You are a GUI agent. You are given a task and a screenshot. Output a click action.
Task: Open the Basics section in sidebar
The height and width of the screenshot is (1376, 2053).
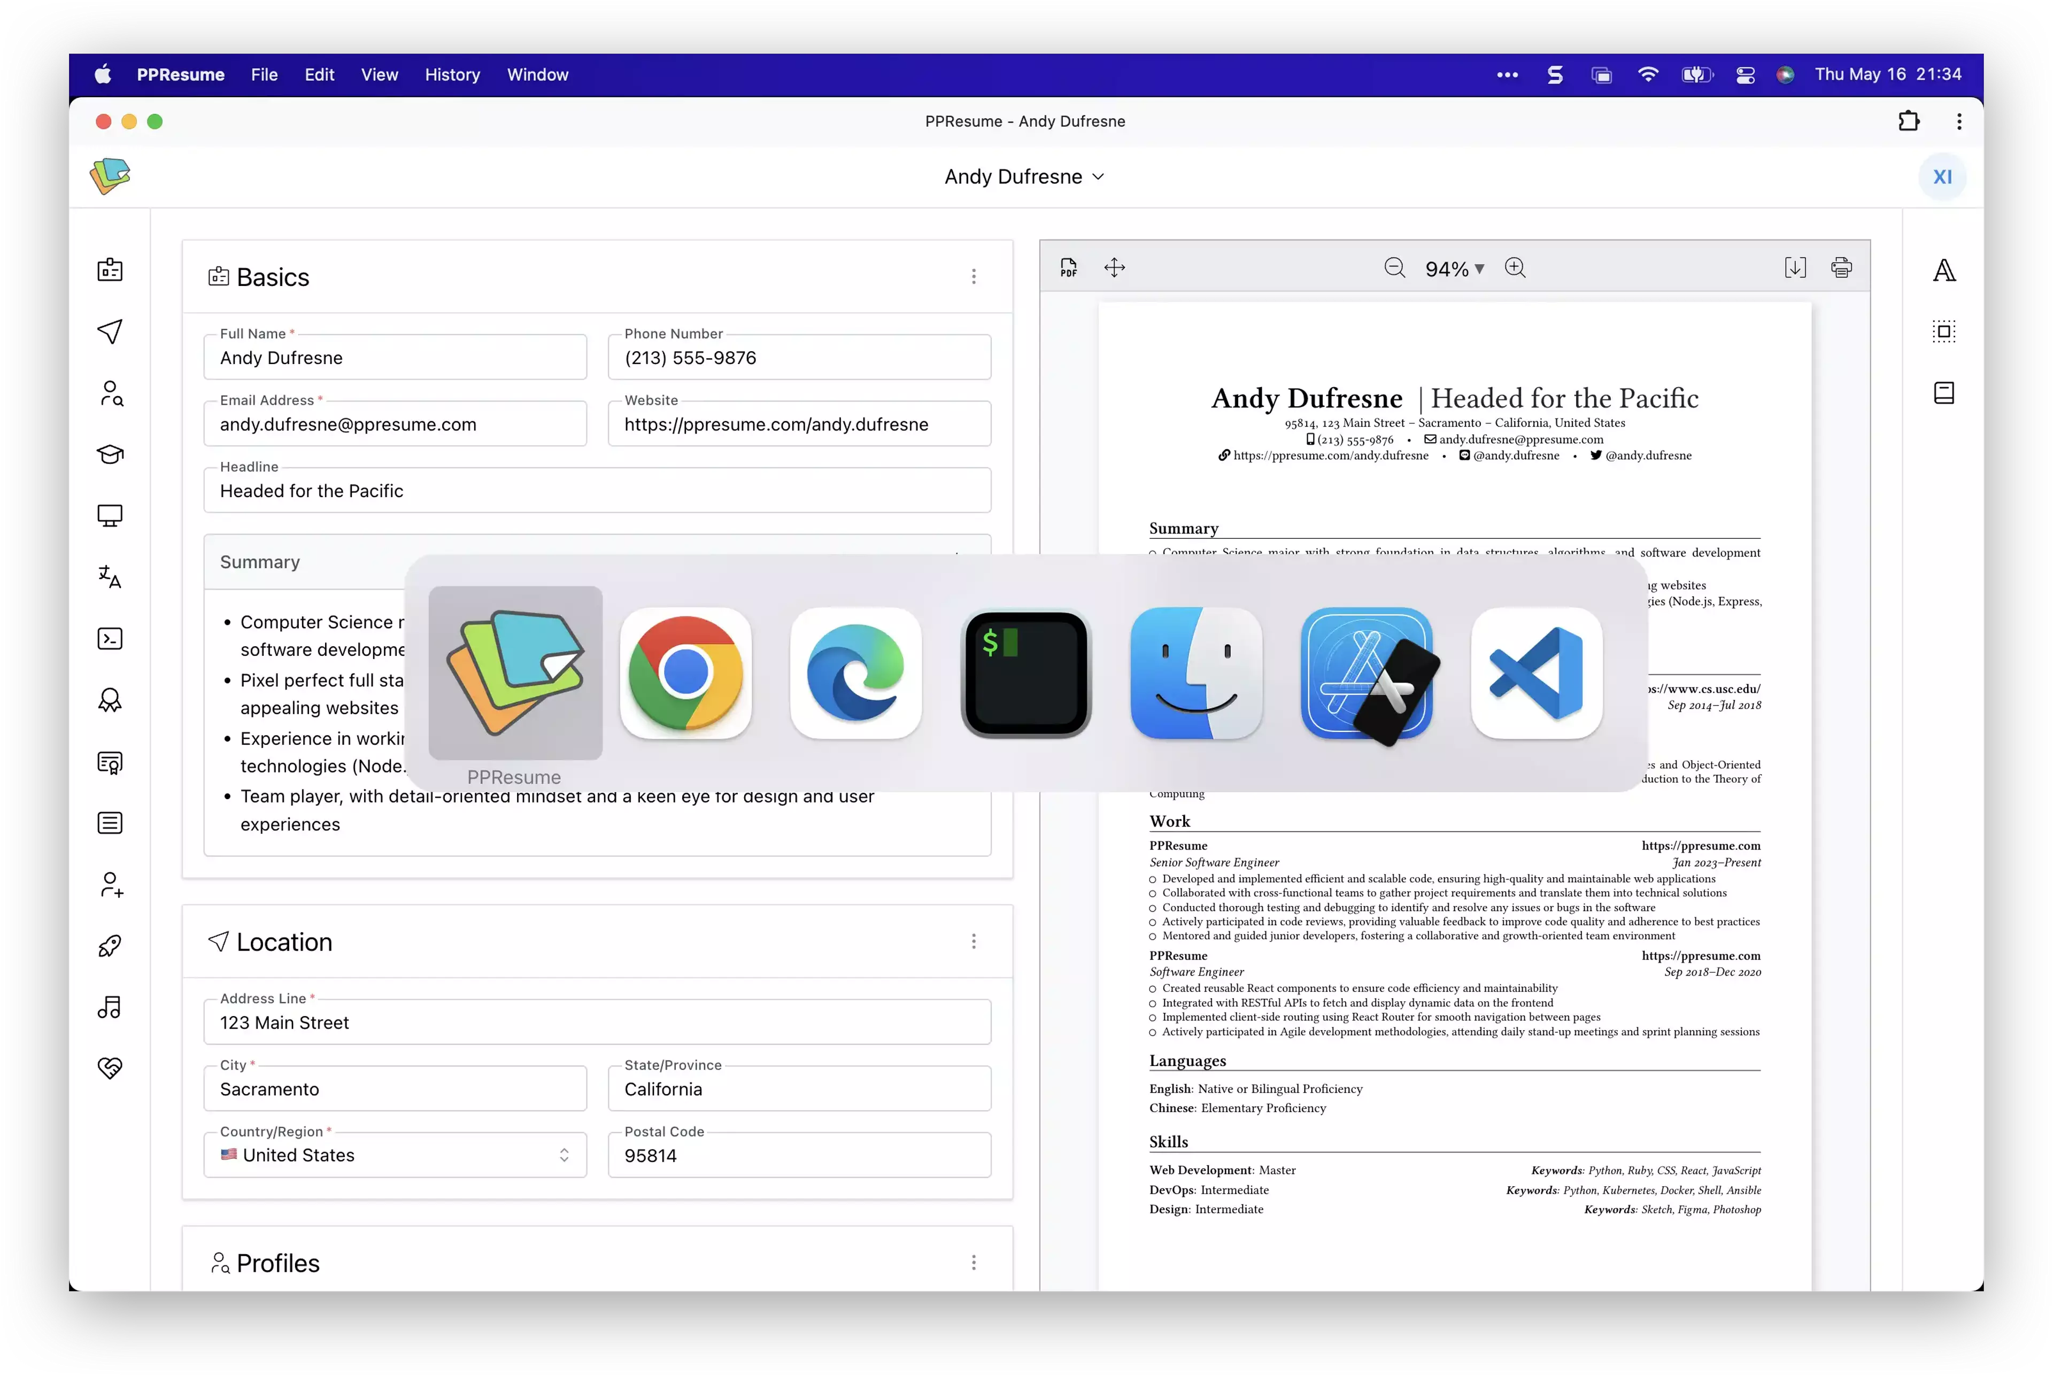pos(110,269)
